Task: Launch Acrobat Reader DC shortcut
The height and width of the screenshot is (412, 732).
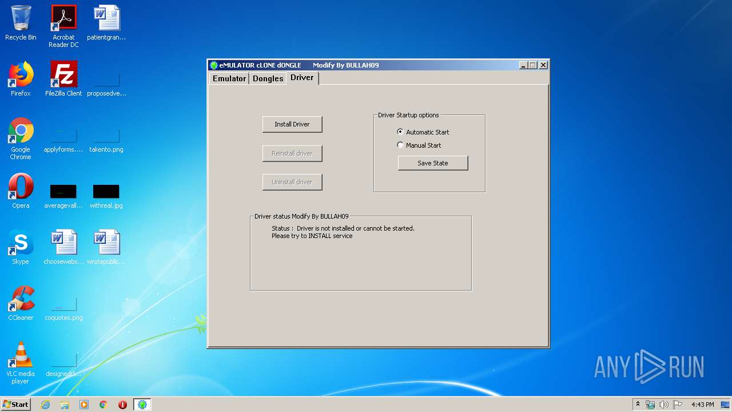Action: [x=63, y=26]
